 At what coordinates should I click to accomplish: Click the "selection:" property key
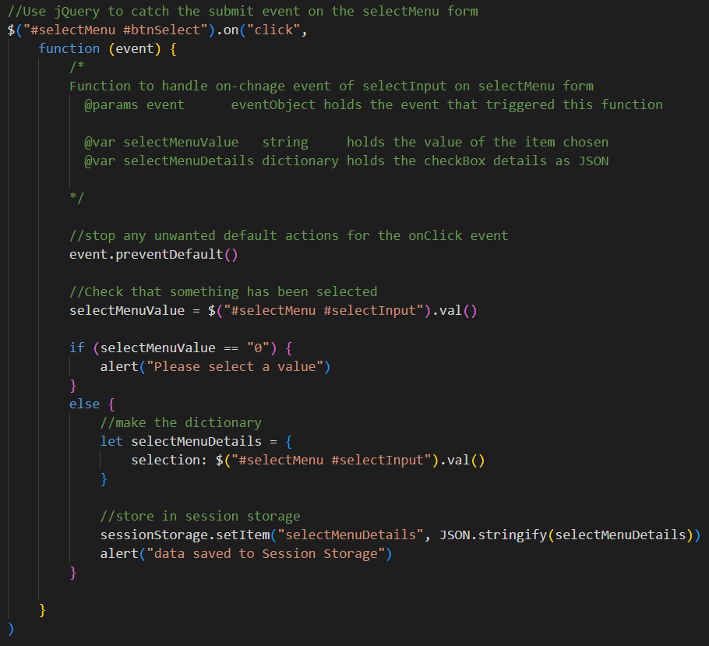click(168, 460)
